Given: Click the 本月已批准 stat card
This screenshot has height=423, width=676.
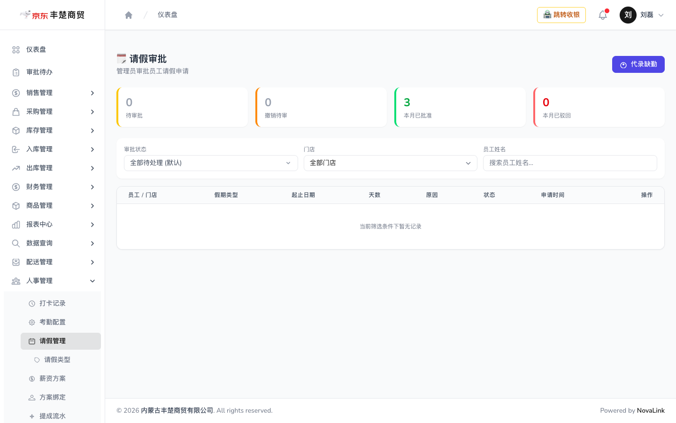Looking at the screenshot, I should click(x=460, y=107).
